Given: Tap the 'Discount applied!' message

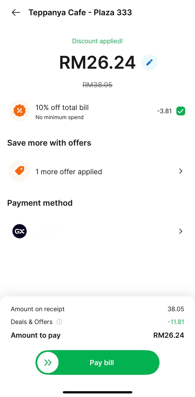Looking at the screenshot, I should point(97,41).
